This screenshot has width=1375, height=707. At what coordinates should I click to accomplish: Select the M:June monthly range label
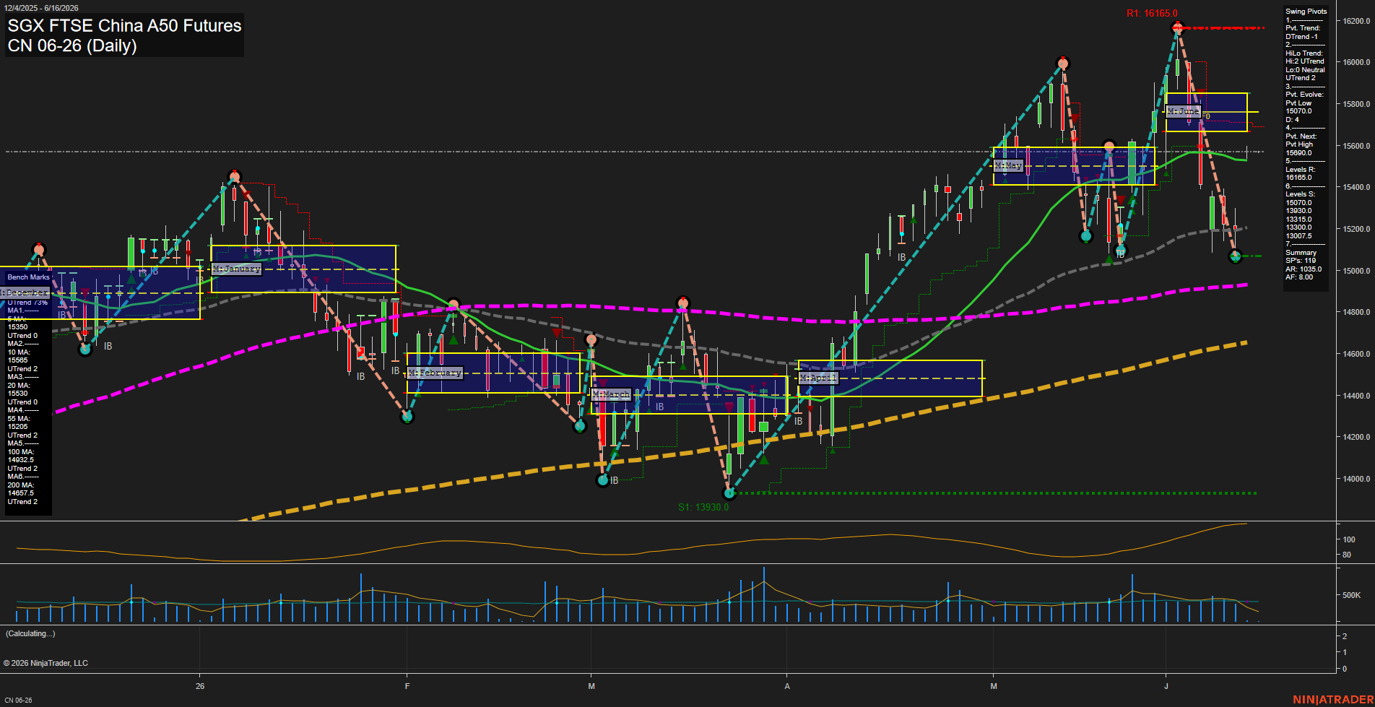pyautogui.click(x=1183, y=111)
